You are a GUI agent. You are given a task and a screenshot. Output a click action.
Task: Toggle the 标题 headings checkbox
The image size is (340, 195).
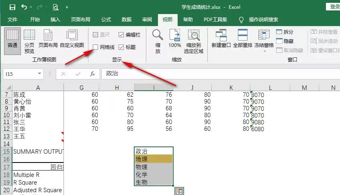pos(121,47)
